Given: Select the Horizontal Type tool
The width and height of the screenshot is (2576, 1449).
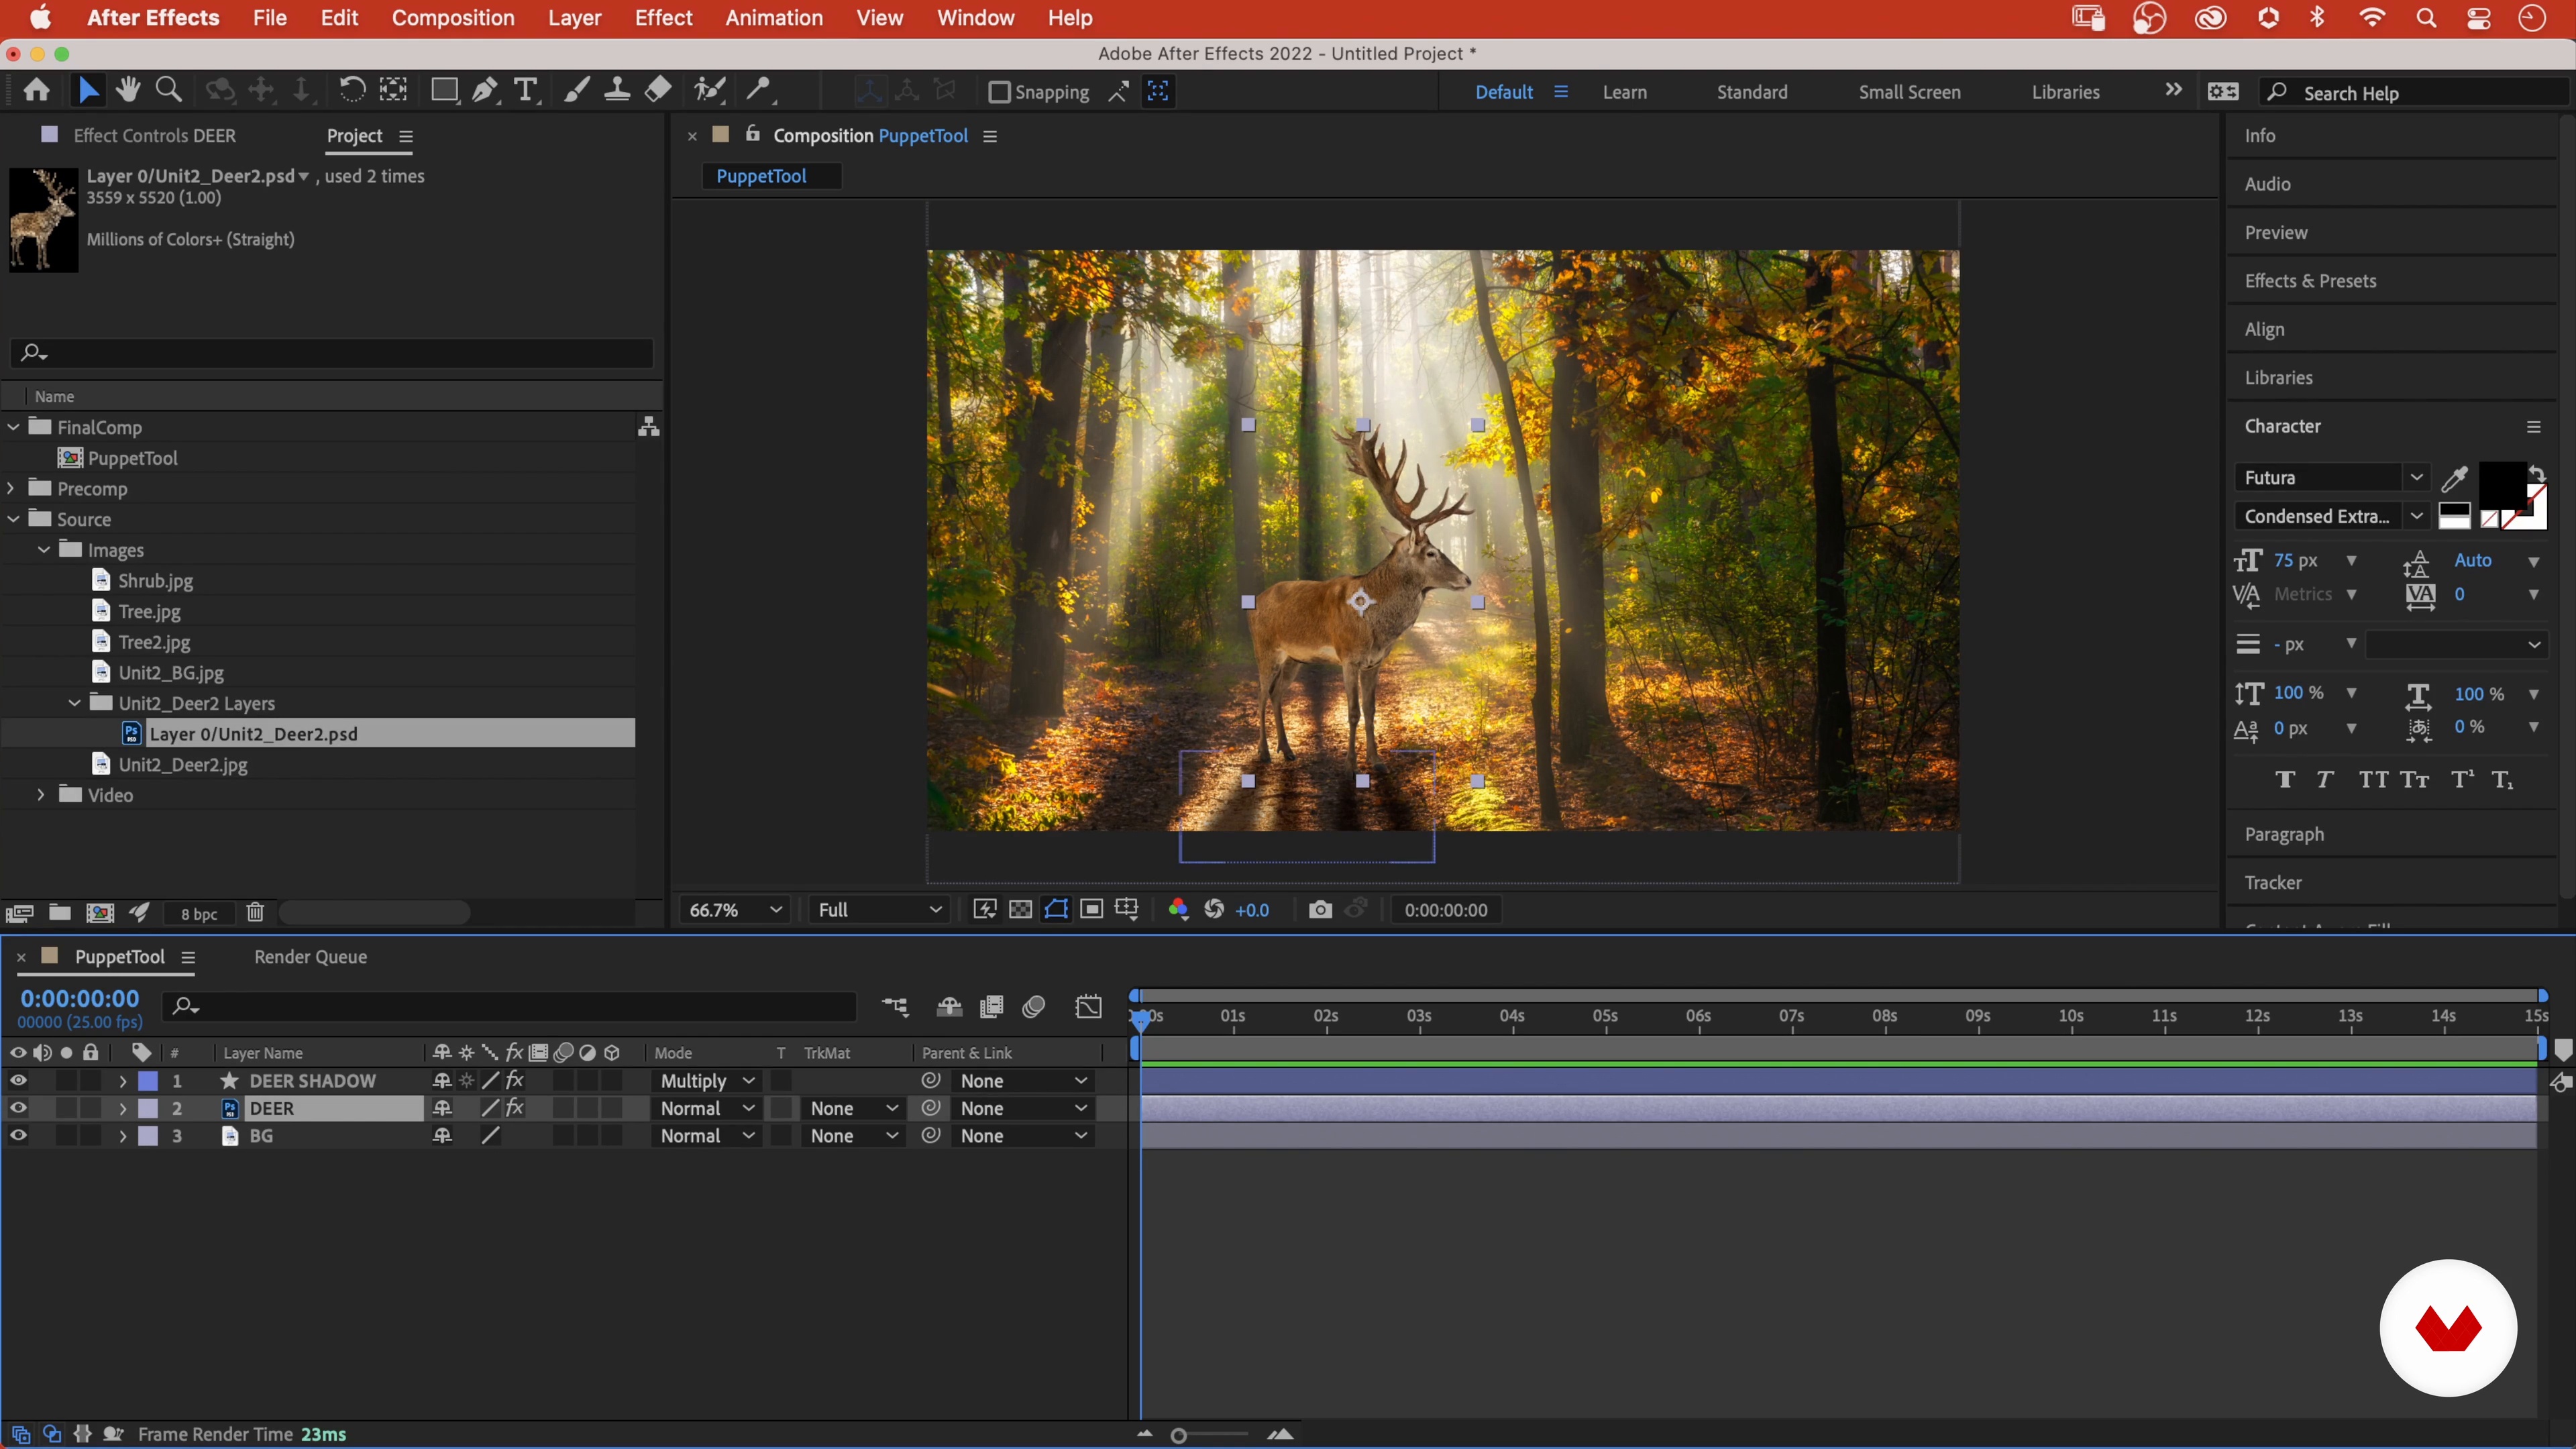Looking at the screenshot, I should pos(525,91).
